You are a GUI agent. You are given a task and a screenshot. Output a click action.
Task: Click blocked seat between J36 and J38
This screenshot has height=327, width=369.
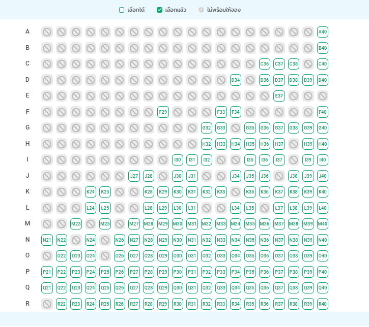point(279,176)
